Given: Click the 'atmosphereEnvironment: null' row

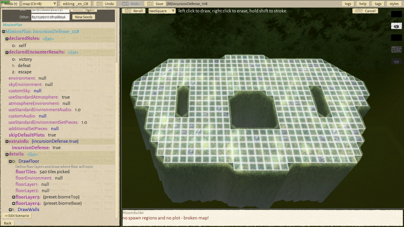Looking at the screenshot, I should 39,103.
